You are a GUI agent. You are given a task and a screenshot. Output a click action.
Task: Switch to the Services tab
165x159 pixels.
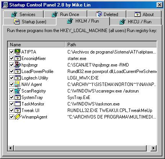tap(23, 15)
